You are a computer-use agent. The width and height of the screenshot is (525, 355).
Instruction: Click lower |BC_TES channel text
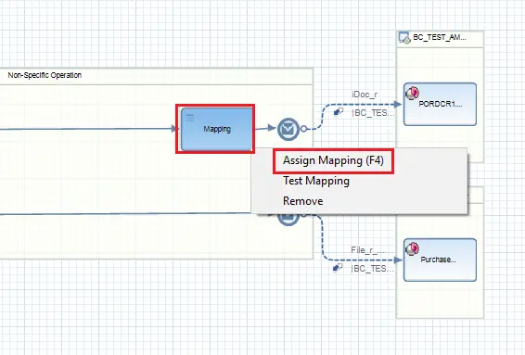point(373,269)
